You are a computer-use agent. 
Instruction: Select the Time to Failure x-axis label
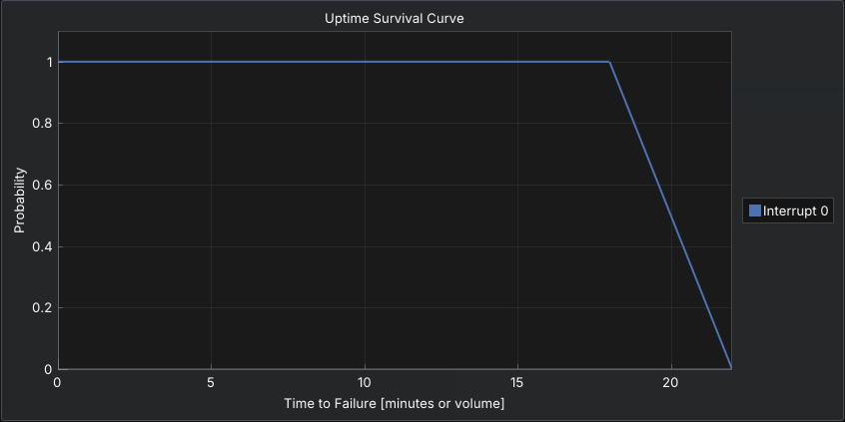tap(394, 403)
